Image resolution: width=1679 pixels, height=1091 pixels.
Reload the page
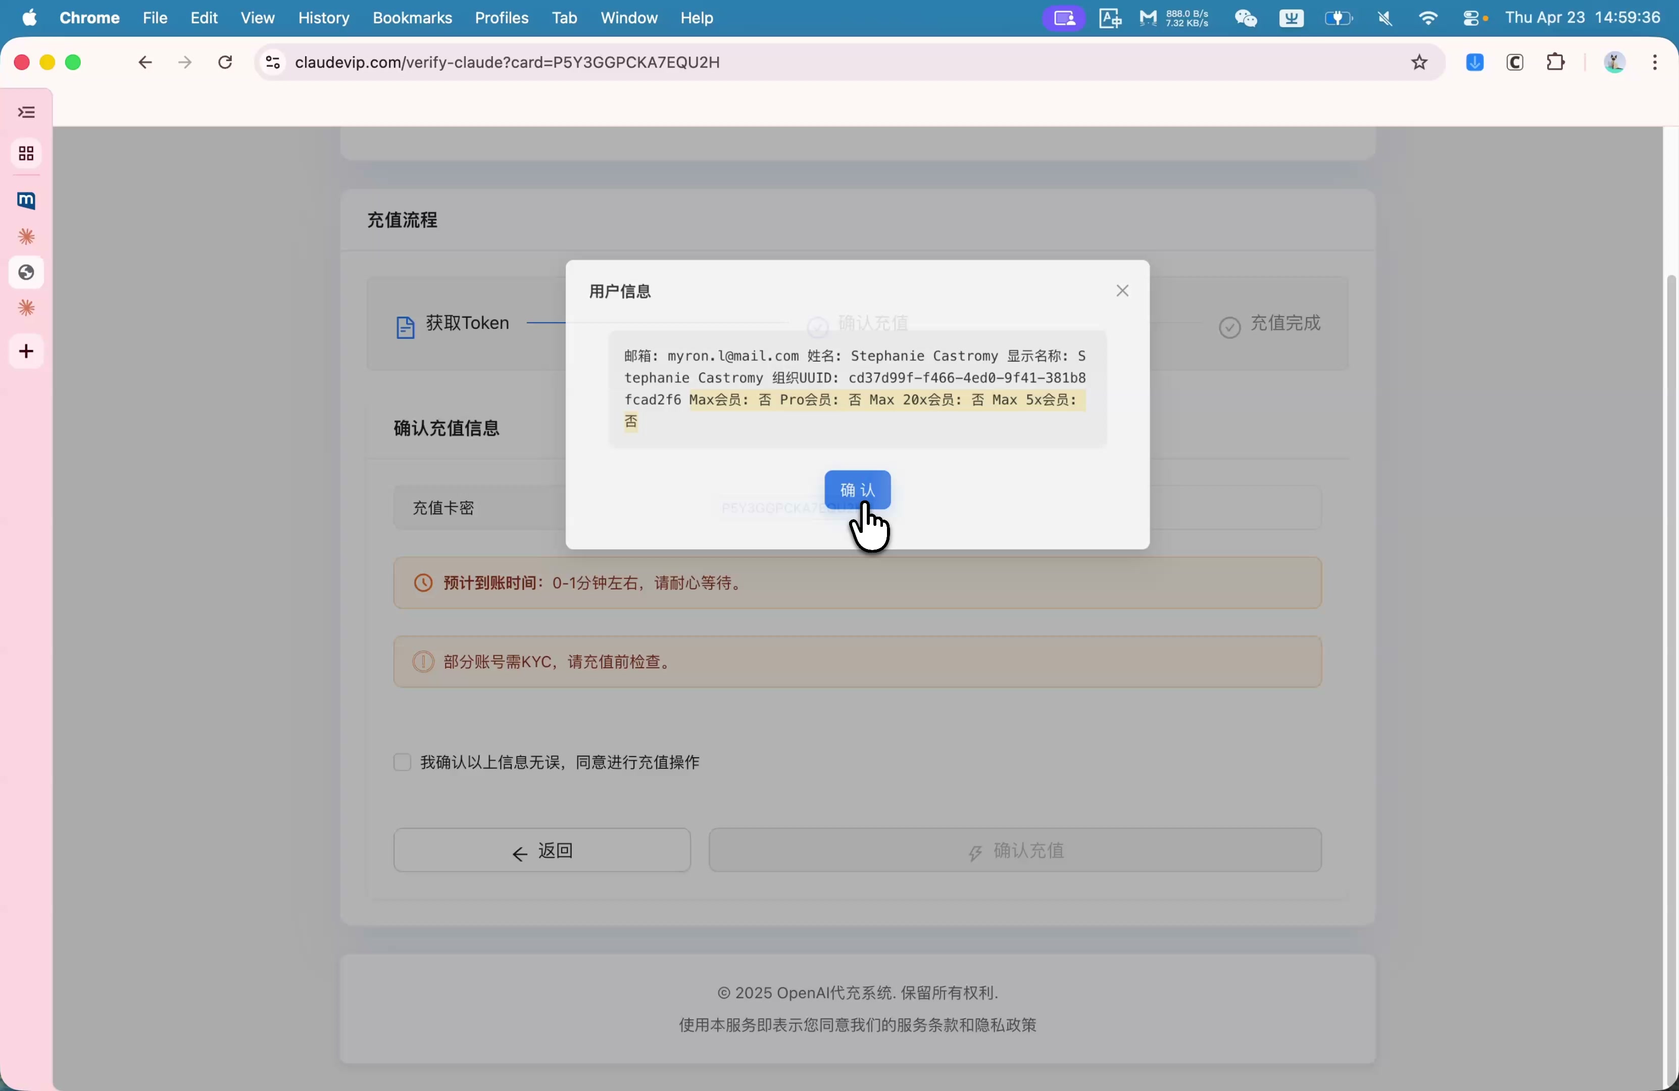[225, 62]
